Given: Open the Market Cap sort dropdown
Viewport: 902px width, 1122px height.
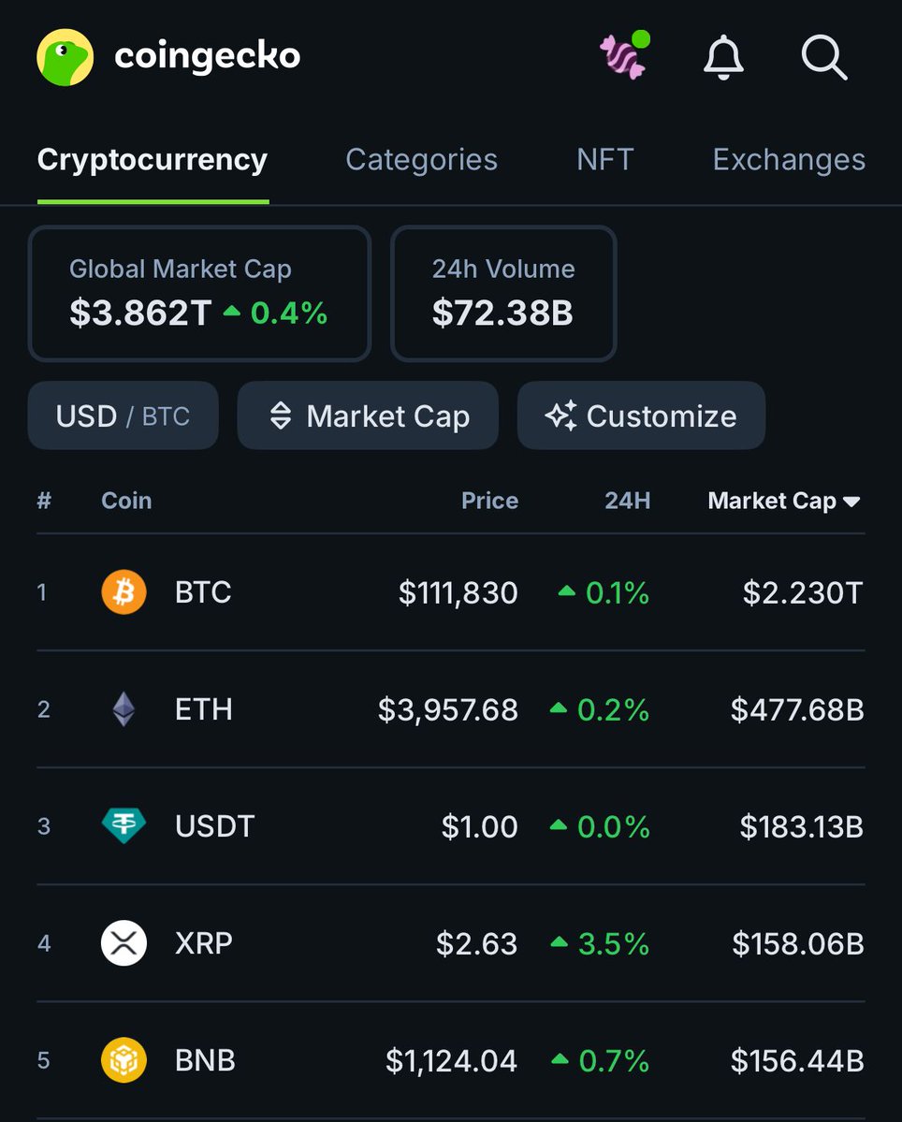Looking at the screenshot, I should click(x=368, y=415).
